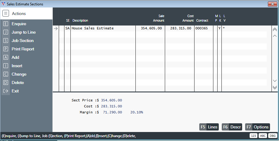
Task: Select Insert in the Actions panel
Action: pyautogui.click(x=17, y=66)
